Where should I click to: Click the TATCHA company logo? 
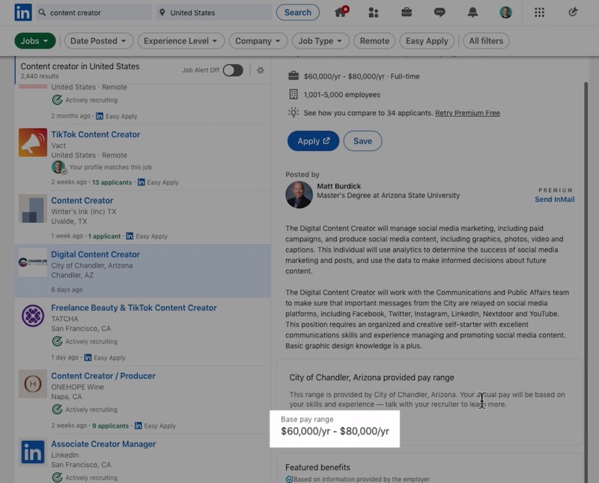[33, 316]
